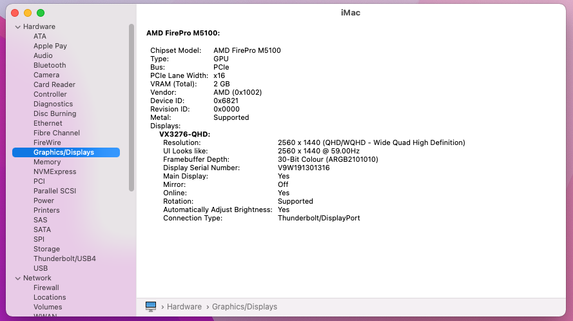573x321 pixels.
Task: Click the Revision ID value 0x0000
Action: click(x=227, y=110)
